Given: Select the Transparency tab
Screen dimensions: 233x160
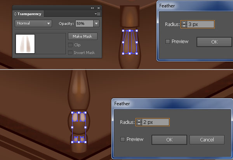Looking at the screenshot, I should (x=29, y=14).
